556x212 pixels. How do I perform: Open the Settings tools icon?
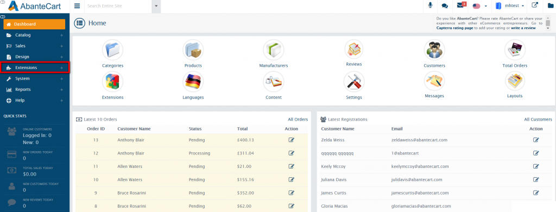pos(354,82)
